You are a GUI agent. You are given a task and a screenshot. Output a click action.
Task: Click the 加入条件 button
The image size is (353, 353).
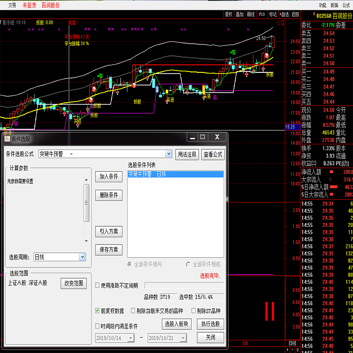109,176
